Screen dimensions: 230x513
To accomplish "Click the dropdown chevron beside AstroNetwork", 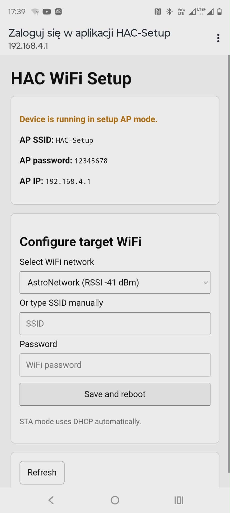I will [x=206, y=283].
